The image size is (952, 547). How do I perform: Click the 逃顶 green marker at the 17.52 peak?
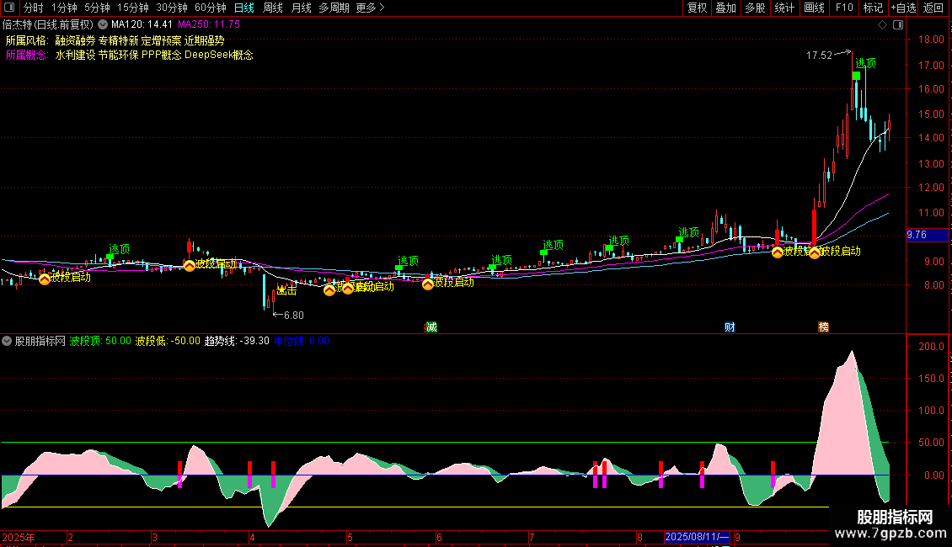tap(856, 76)
